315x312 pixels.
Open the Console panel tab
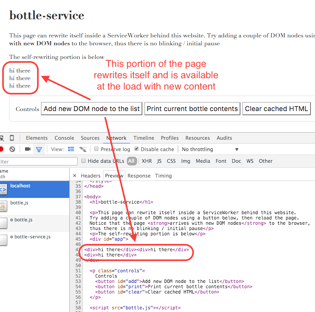[64, 138]
